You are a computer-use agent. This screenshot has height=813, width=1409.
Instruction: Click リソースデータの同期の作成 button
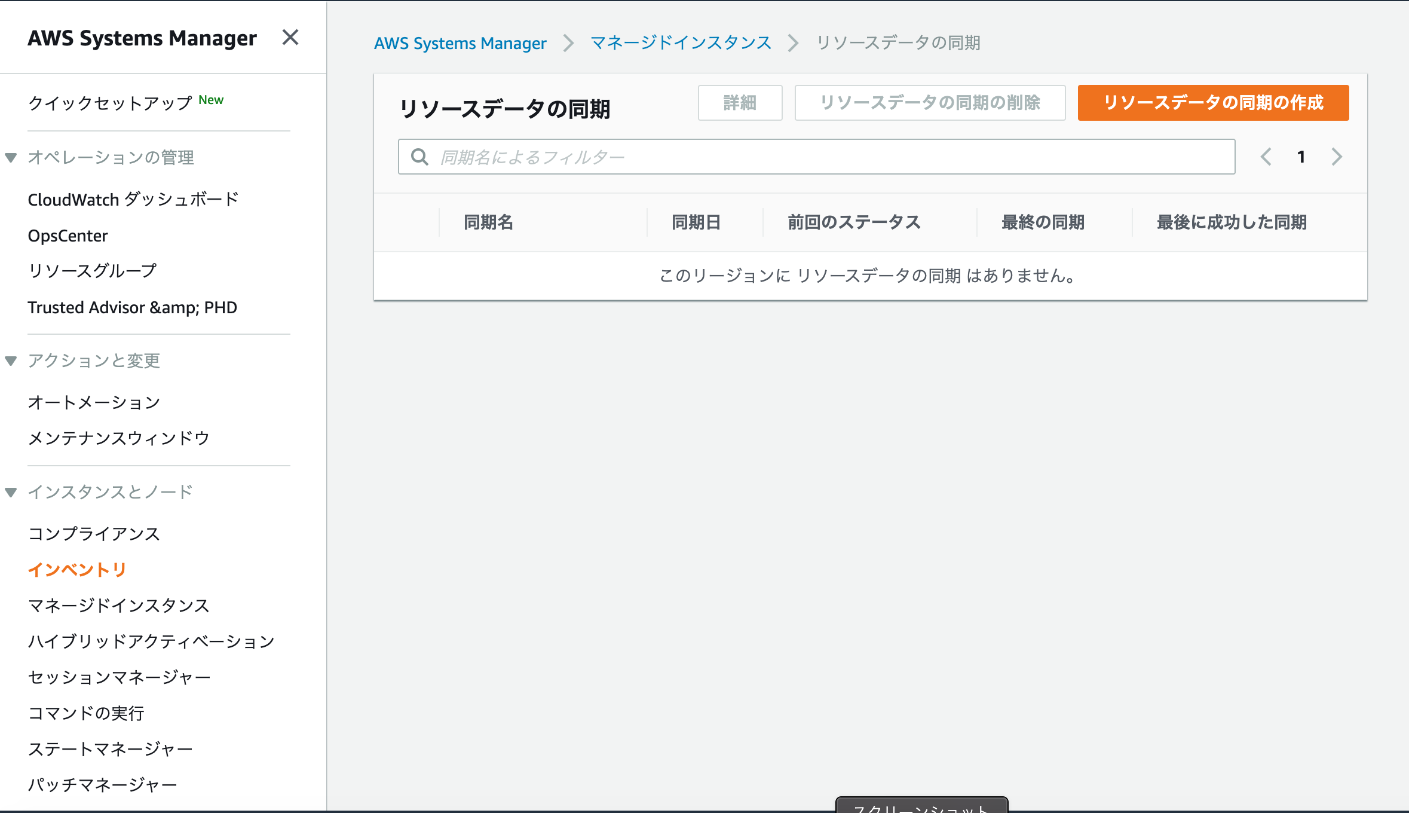(x=1213, y=103)
